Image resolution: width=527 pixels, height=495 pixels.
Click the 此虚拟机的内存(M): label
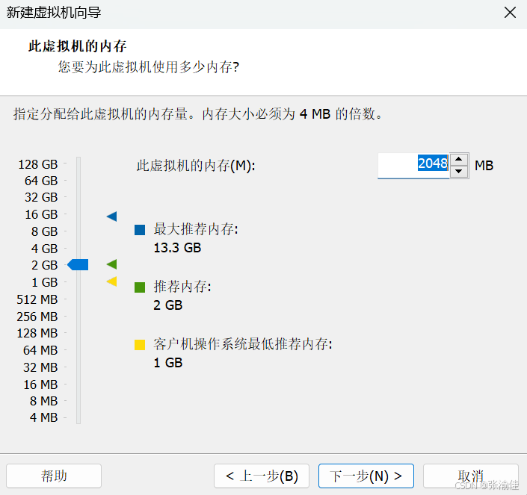[x=196, y=166]
